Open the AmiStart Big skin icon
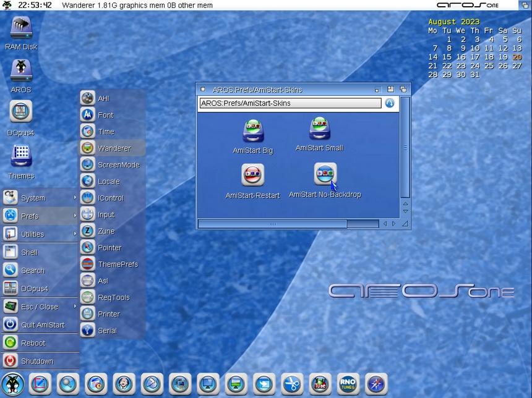 tap(252, 131)
